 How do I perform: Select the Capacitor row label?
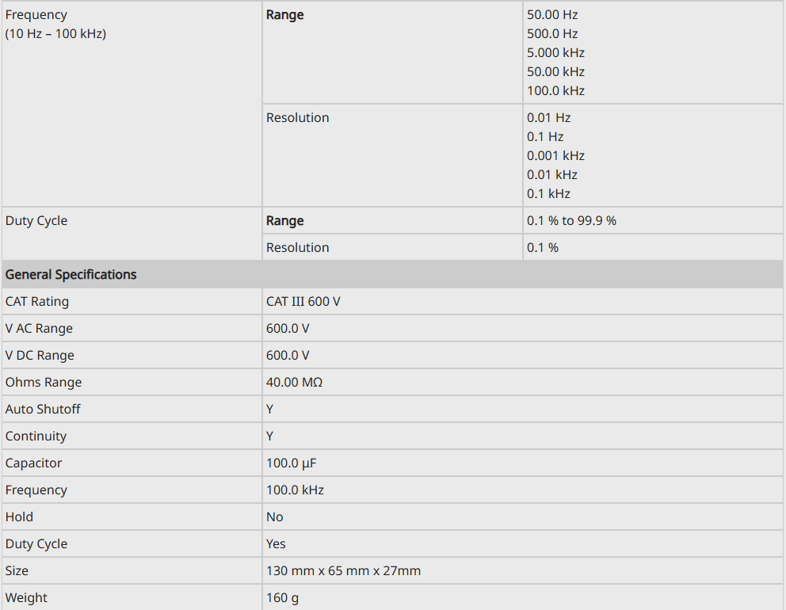pos(33,463)
